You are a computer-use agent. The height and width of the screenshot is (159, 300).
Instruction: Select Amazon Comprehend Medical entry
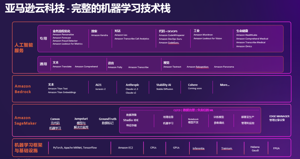click(x=252, y=39)
